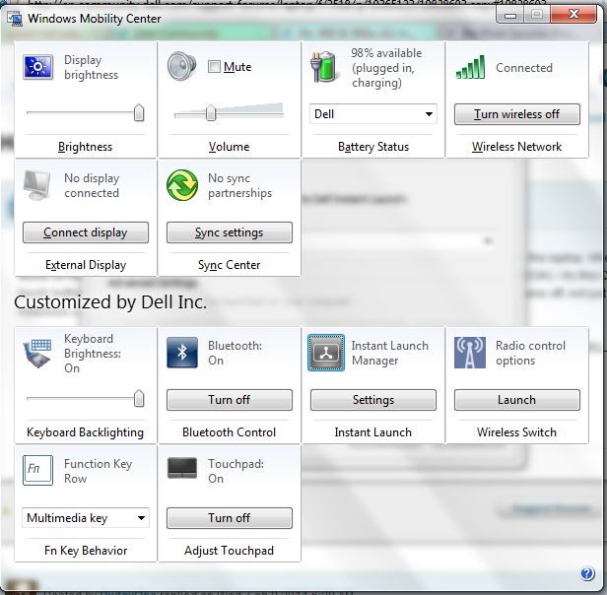Click the Brightness label
The width and height of the screenshot is (607, 595).
[85, 147]
